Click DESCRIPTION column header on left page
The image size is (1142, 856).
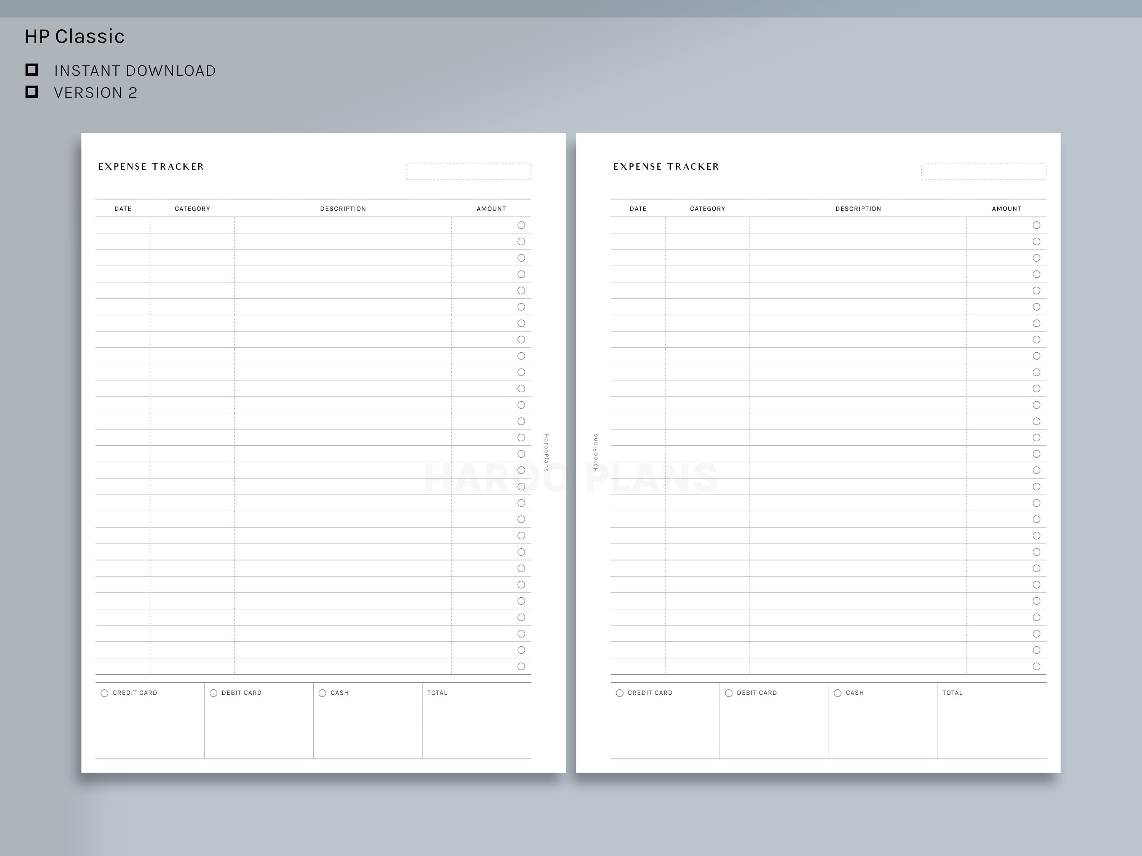pyautogui.click(x=343, y=208)
